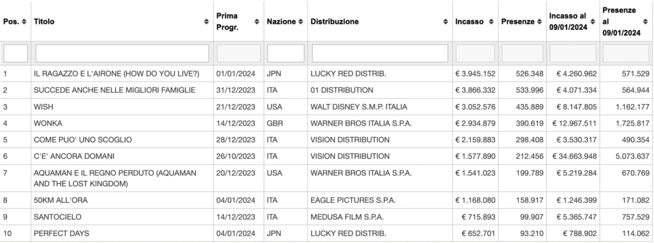Click 01 DISTRIBUTION distributor cell
This screenshot has width=654, height=243.
(342, 90)
